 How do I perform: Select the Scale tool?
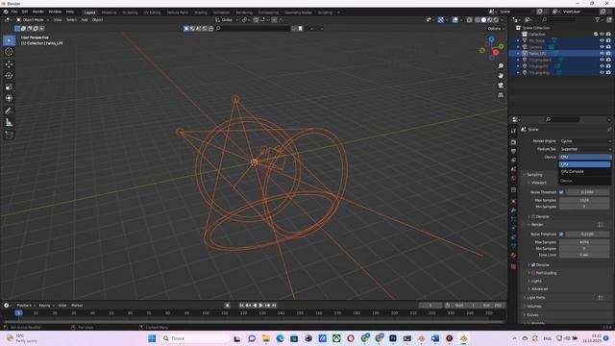[9, 87]
